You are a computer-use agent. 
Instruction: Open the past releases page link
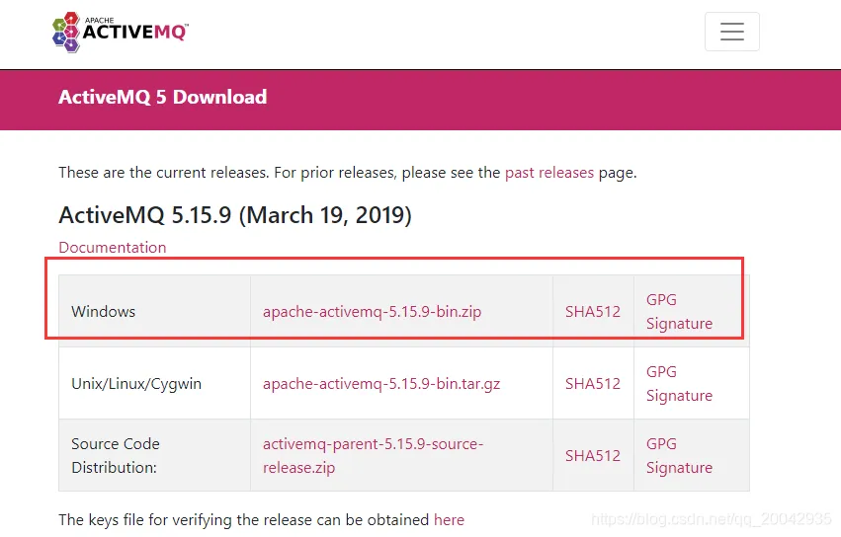[549, 172]
